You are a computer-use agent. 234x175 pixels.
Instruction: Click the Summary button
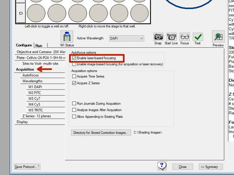[x=211, y=167]
